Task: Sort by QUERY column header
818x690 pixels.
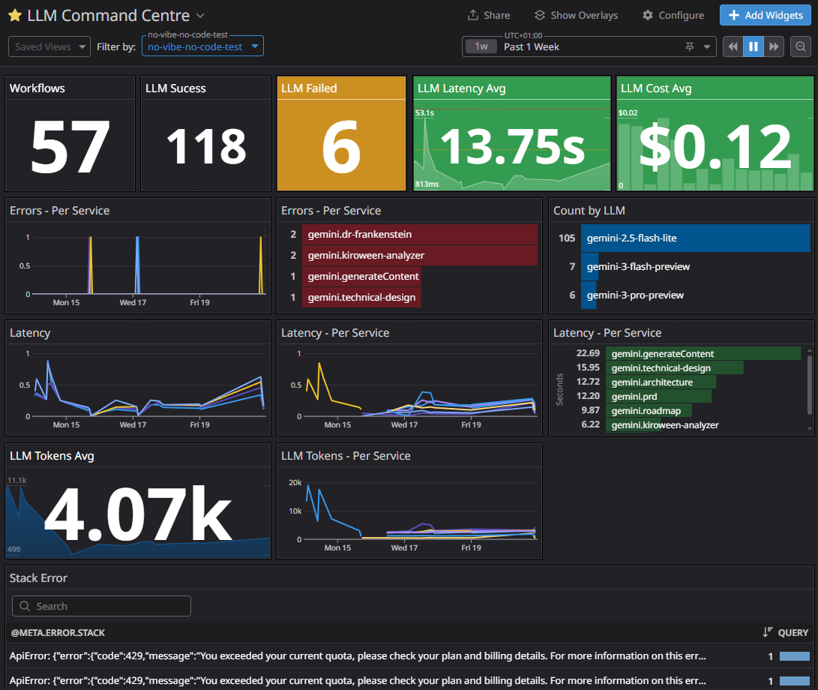Action: click(x=786, y=632)
